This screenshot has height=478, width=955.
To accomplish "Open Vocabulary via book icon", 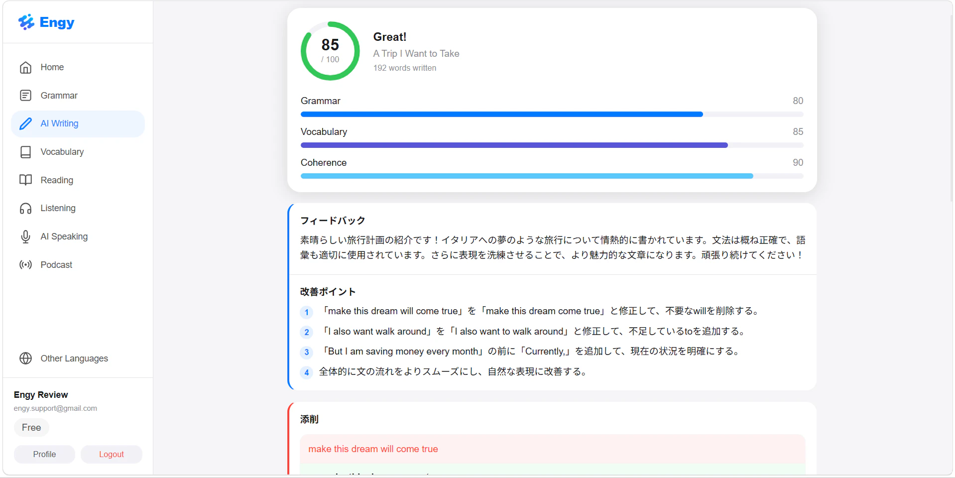I will pyautogui.click(x=25, y=152).
